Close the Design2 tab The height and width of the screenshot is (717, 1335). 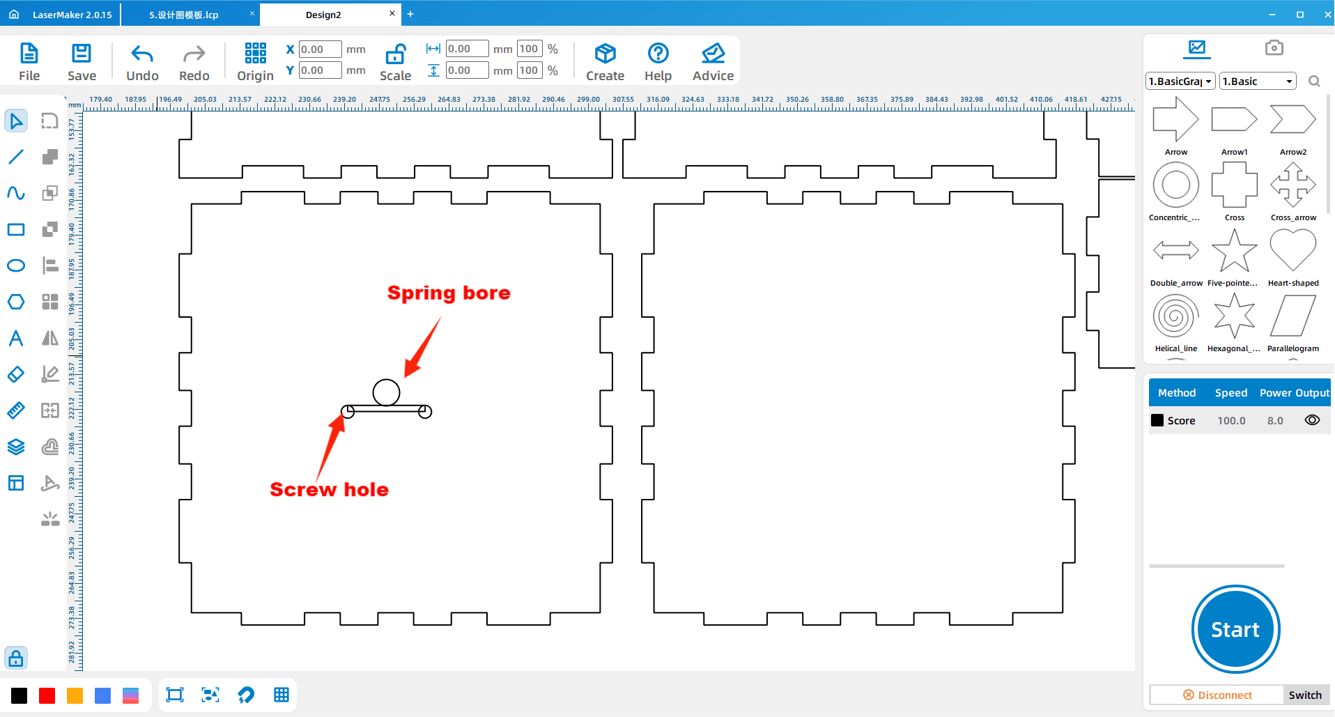pyautogui.click(x=392, y=13)
